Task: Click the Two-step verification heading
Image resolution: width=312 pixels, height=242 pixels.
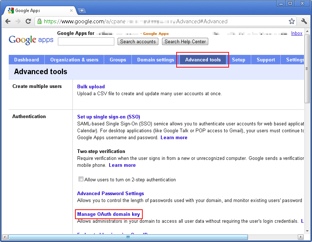Action: click(x=101, y=151)
